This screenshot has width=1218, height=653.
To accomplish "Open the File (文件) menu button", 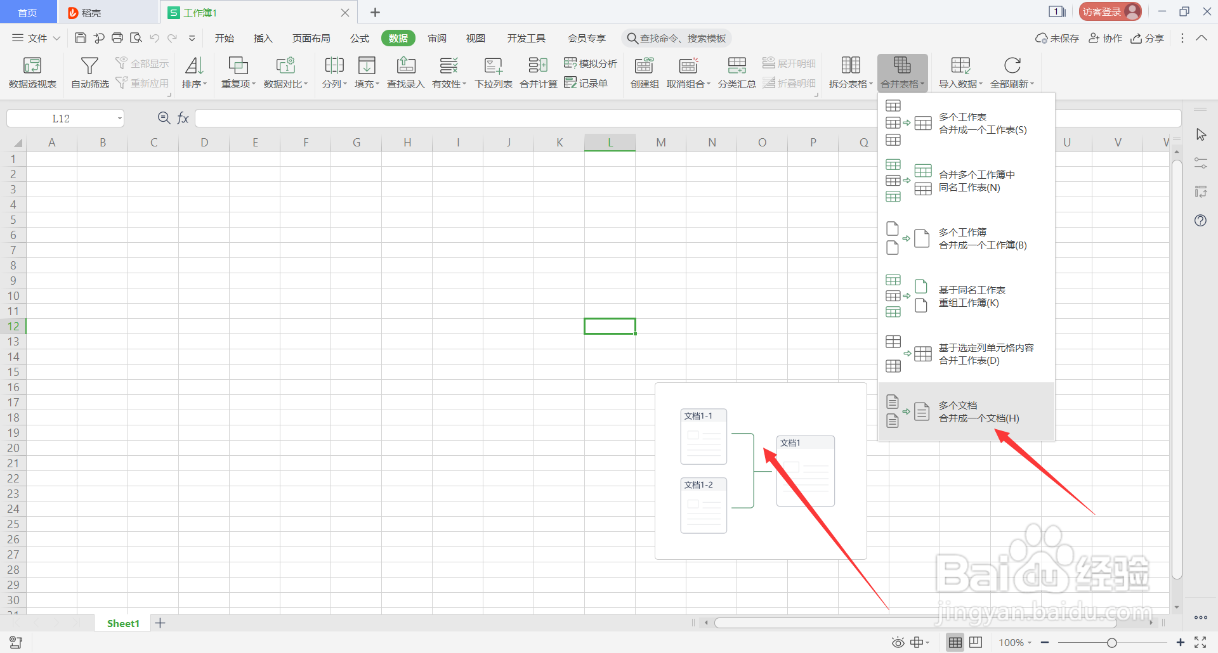I will [36, 38].
